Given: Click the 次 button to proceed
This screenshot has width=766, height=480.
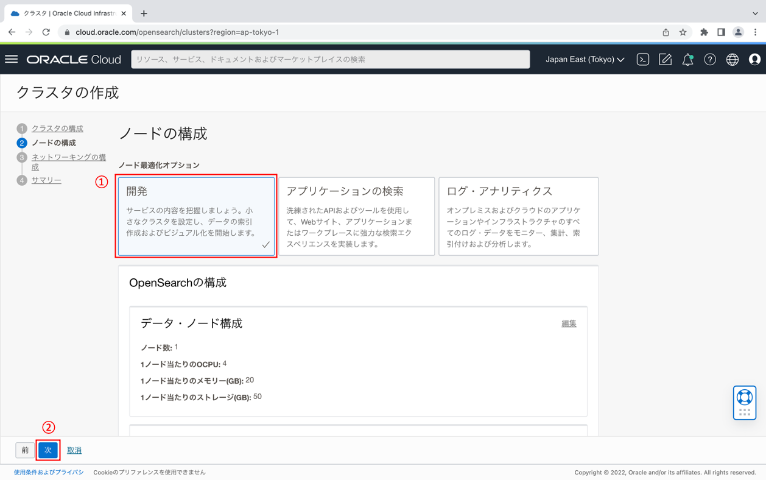Looking at the screenshot, I should (x=47, y=450).
